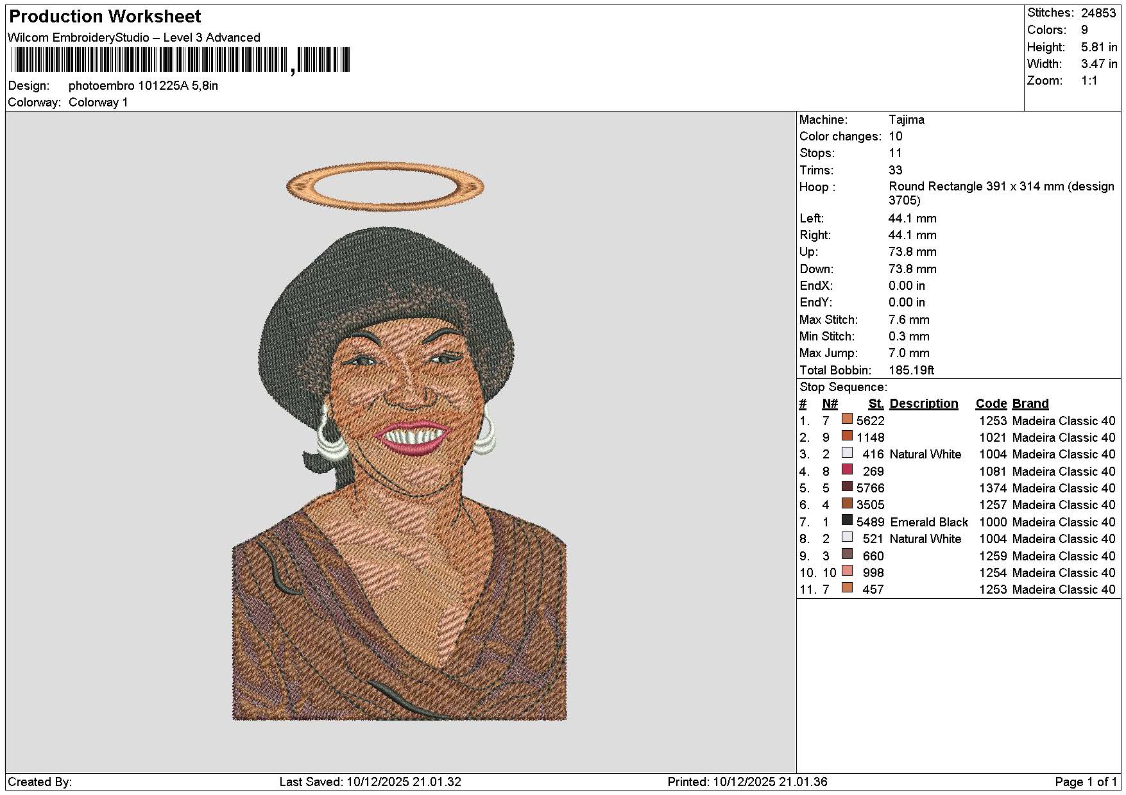Screen dimensions: 1126x795
Task: Select the salmon swatch in stop 10
Action: pyautogui.click(x=847, y=571)
